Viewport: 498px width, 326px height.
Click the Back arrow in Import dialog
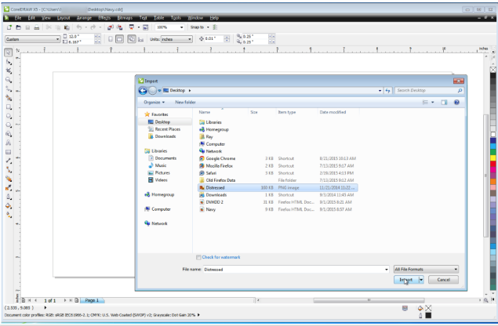[x=144, y=90]
